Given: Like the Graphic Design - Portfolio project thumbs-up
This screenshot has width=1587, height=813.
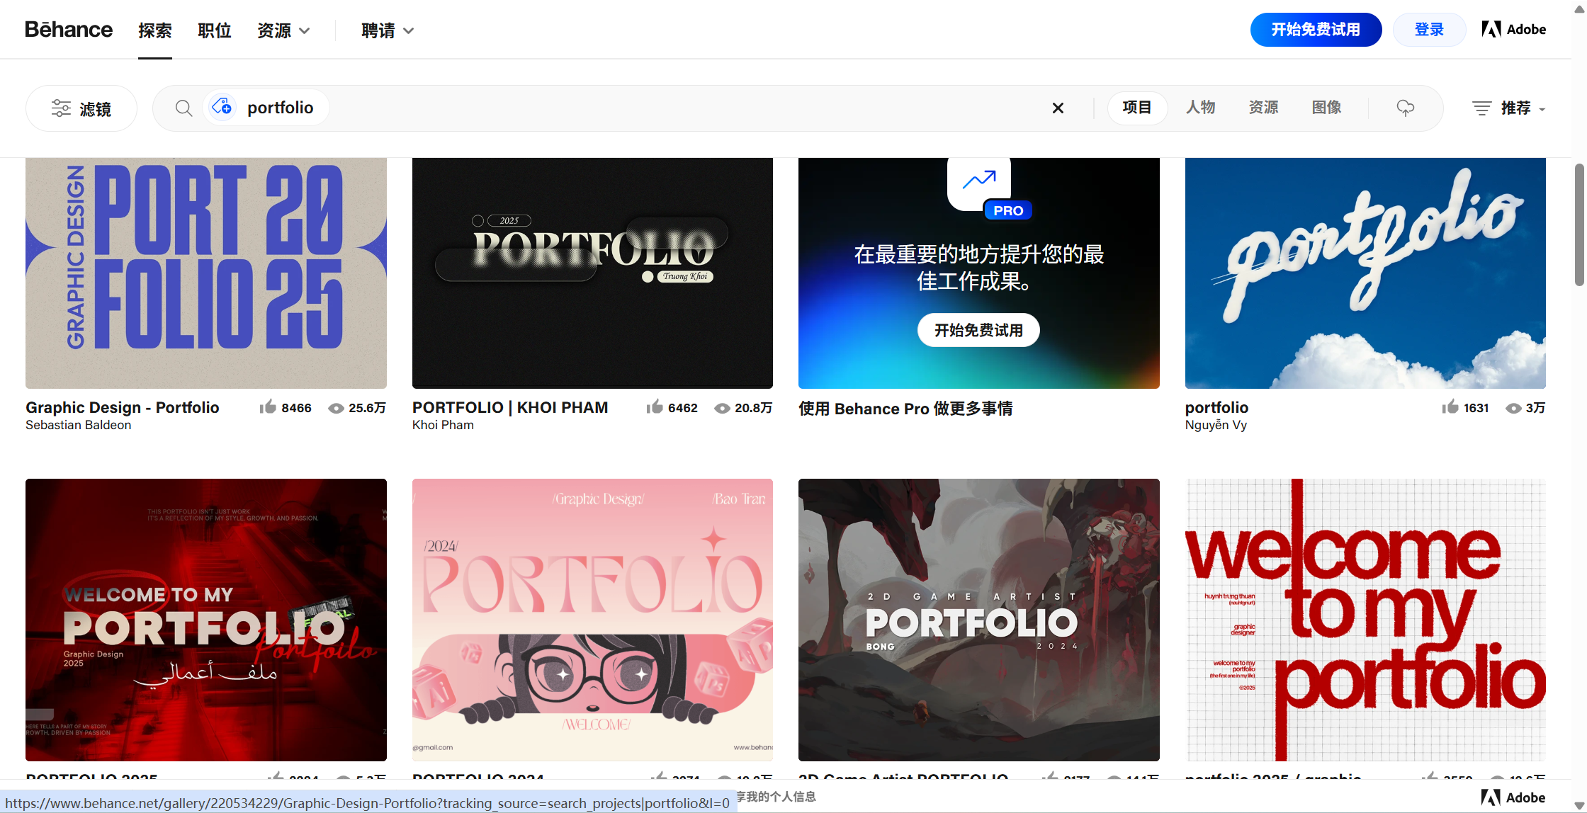Looking at the screenshot, I should [x=268, y=407].
